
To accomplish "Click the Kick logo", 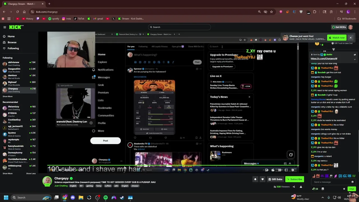I will (x=17, y=27).
